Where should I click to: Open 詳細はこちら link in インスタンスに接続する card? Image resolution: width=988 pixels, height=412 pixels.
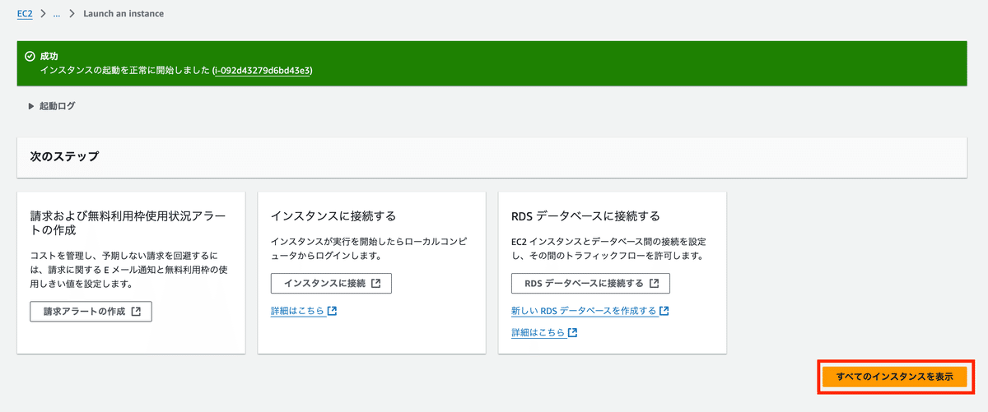pyautogui.click(x=297, y=311)
